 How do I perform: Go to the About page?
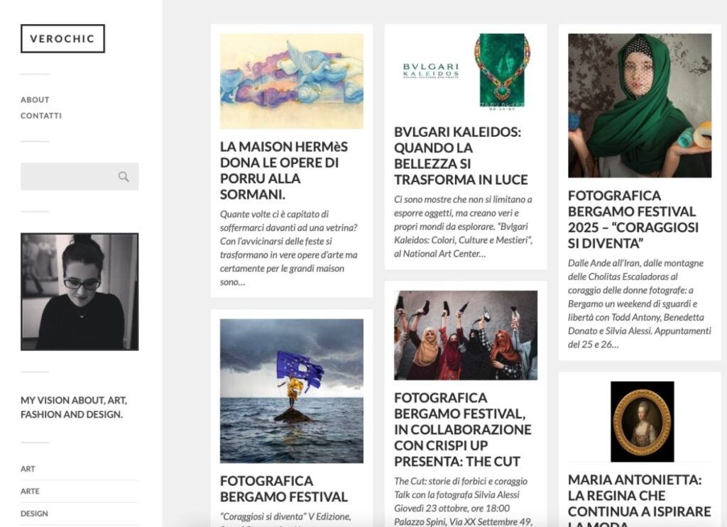[35, 99]
